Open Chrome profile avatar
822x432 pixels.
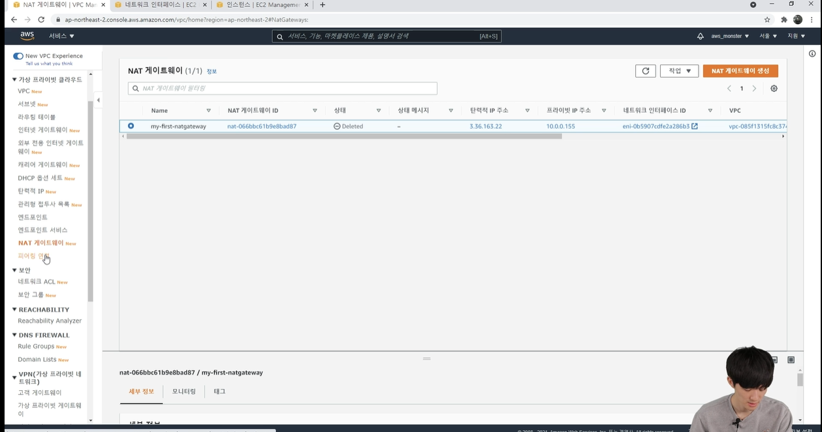[798, 20]
